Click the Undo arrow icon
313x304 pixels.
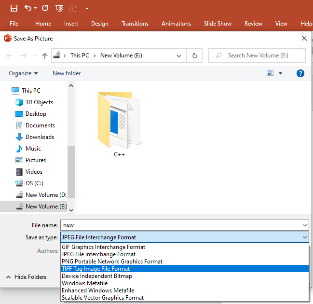pyautogui.click(x=28, y=8)
